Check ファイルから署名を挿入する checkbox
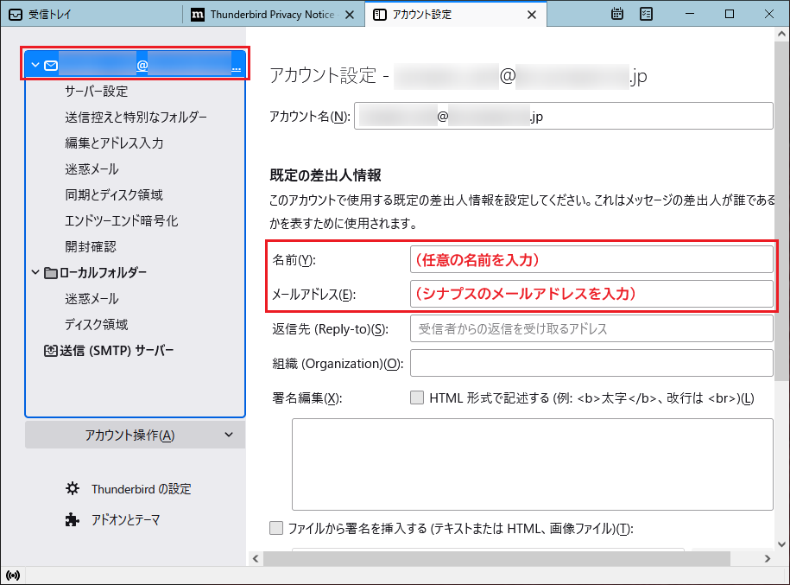The image size is (790, 585). [x=276, y=528]
